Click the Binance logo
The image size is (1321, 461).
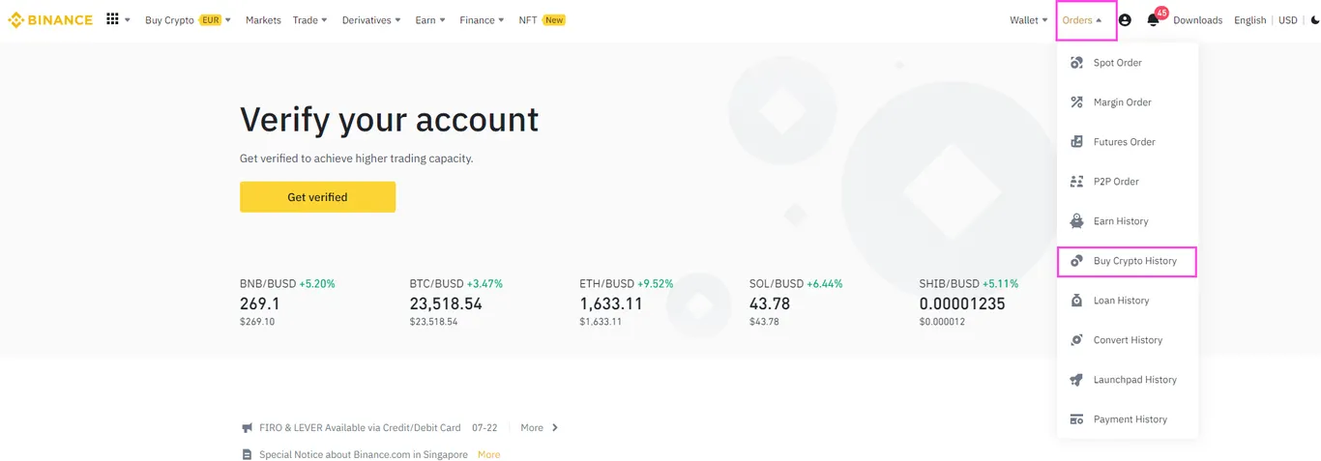click(x=50, y=19)
